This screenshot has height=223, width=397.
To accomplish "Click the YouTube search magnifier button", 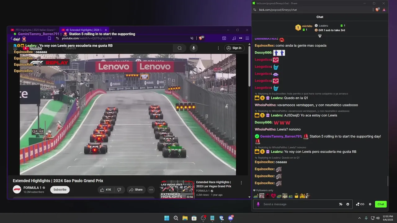I will point(180,48).
